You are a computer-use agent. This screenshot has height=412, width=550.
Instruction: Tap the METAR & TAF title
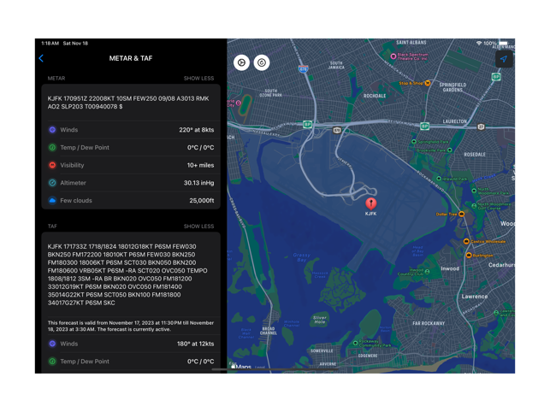coord(131,58)
